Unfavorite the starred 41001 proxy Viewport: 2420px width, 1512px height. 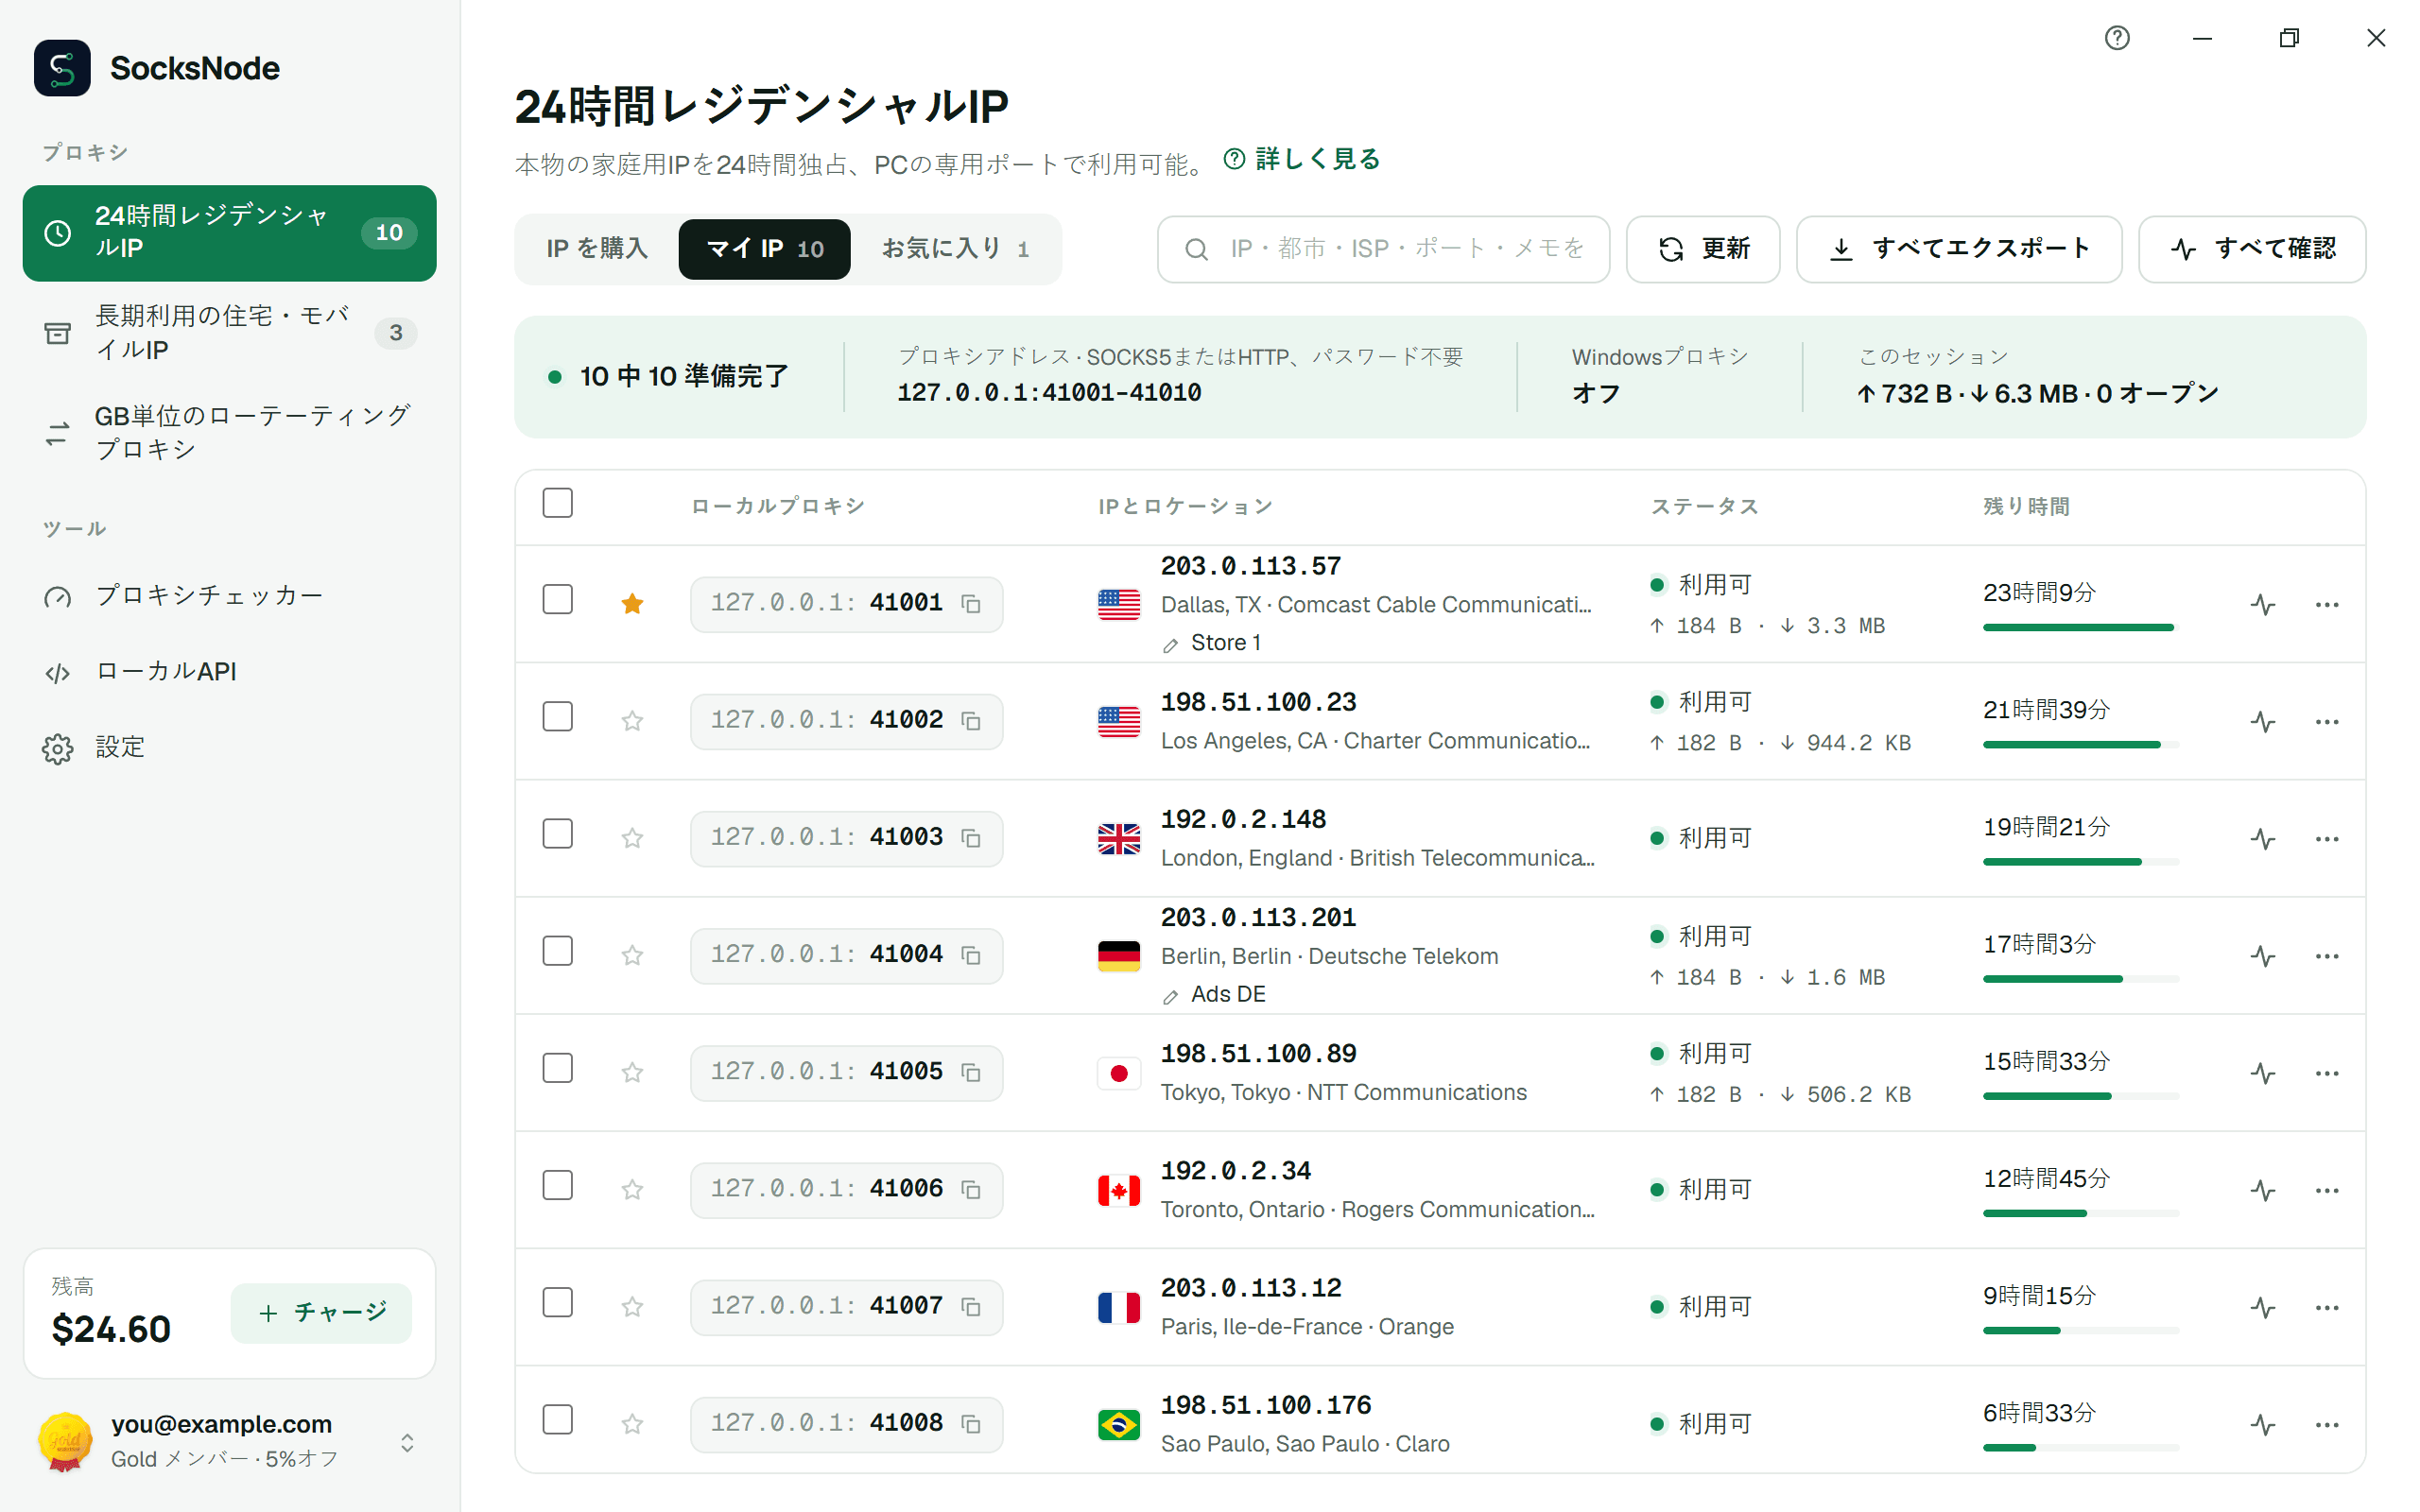[x=632, y=603]
